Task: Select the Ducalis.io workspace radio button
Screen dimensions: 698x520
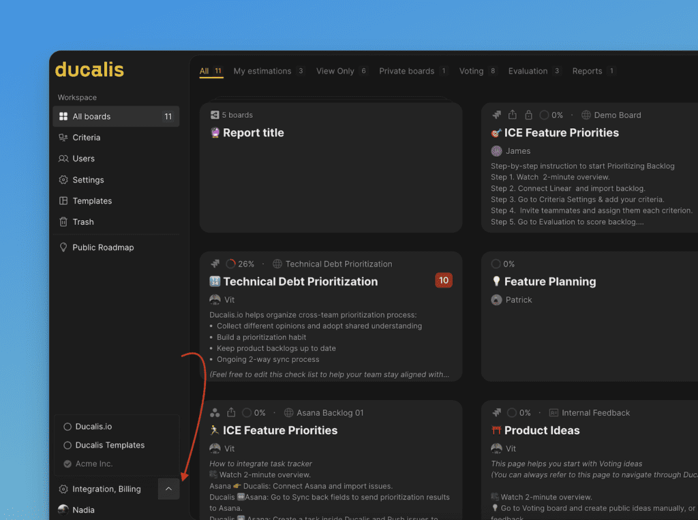Action: click(x=67, y=427)
